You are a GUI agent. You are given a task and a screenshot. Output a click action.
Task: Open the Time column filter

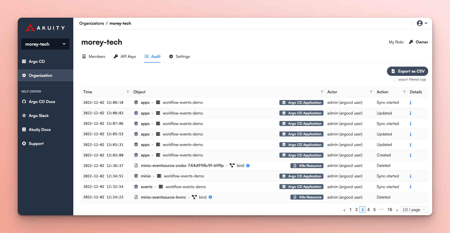pos(128,92)
